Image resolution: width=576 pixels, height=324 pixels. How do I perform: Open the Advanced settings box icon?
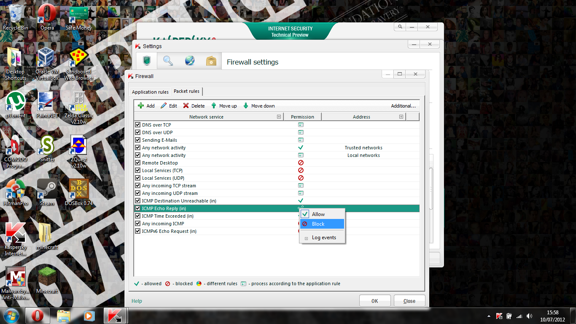[x=211, y=61]
